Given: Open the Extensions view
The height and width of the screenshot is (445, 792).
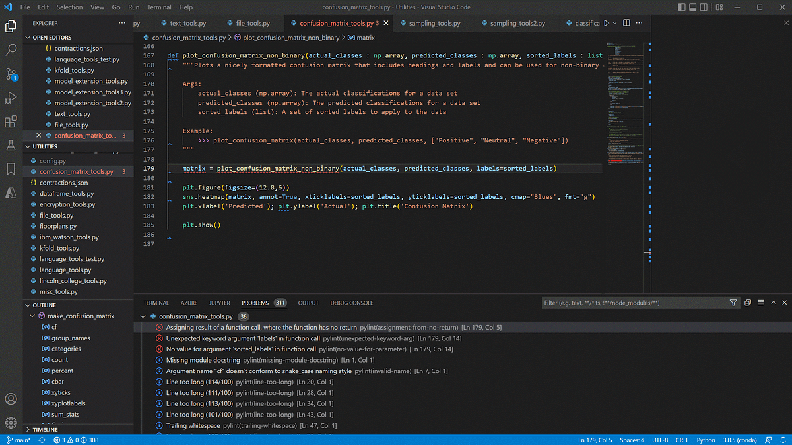Looking at the screenshot, I should click(x=11, y=122).
